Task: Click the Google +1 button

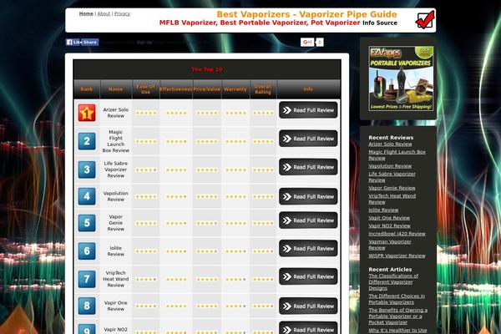Action: [x=307, y=43]
